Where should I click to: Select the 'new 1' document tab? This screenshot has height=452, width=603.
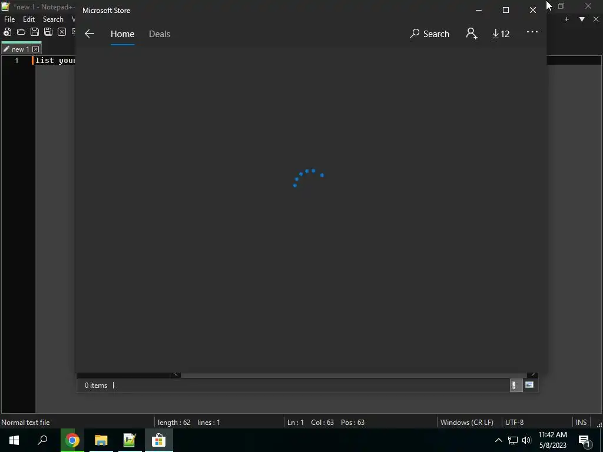pos(21,49)
